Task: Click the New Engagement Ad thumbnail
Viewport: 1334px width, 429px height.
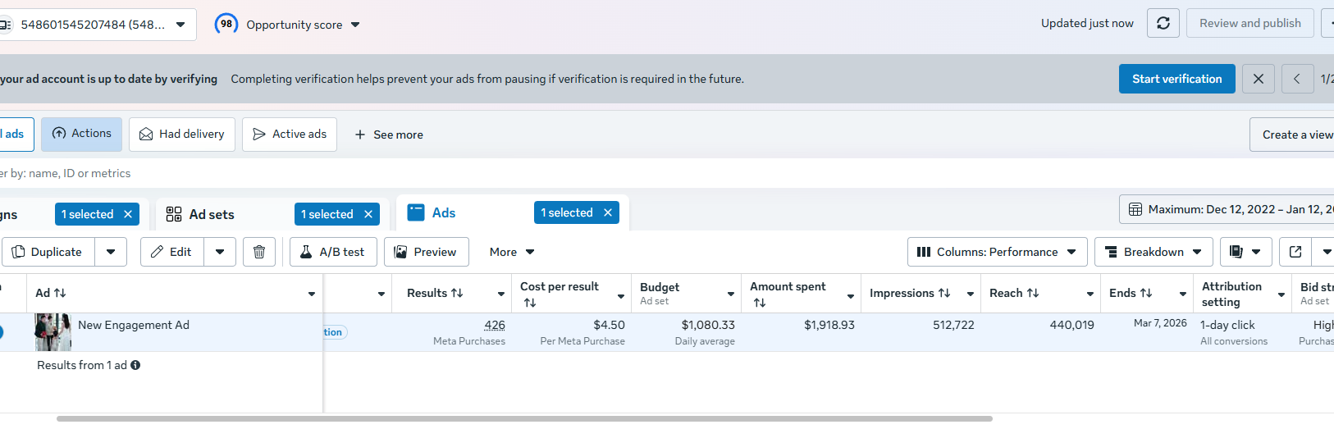Action: [53, 332]
